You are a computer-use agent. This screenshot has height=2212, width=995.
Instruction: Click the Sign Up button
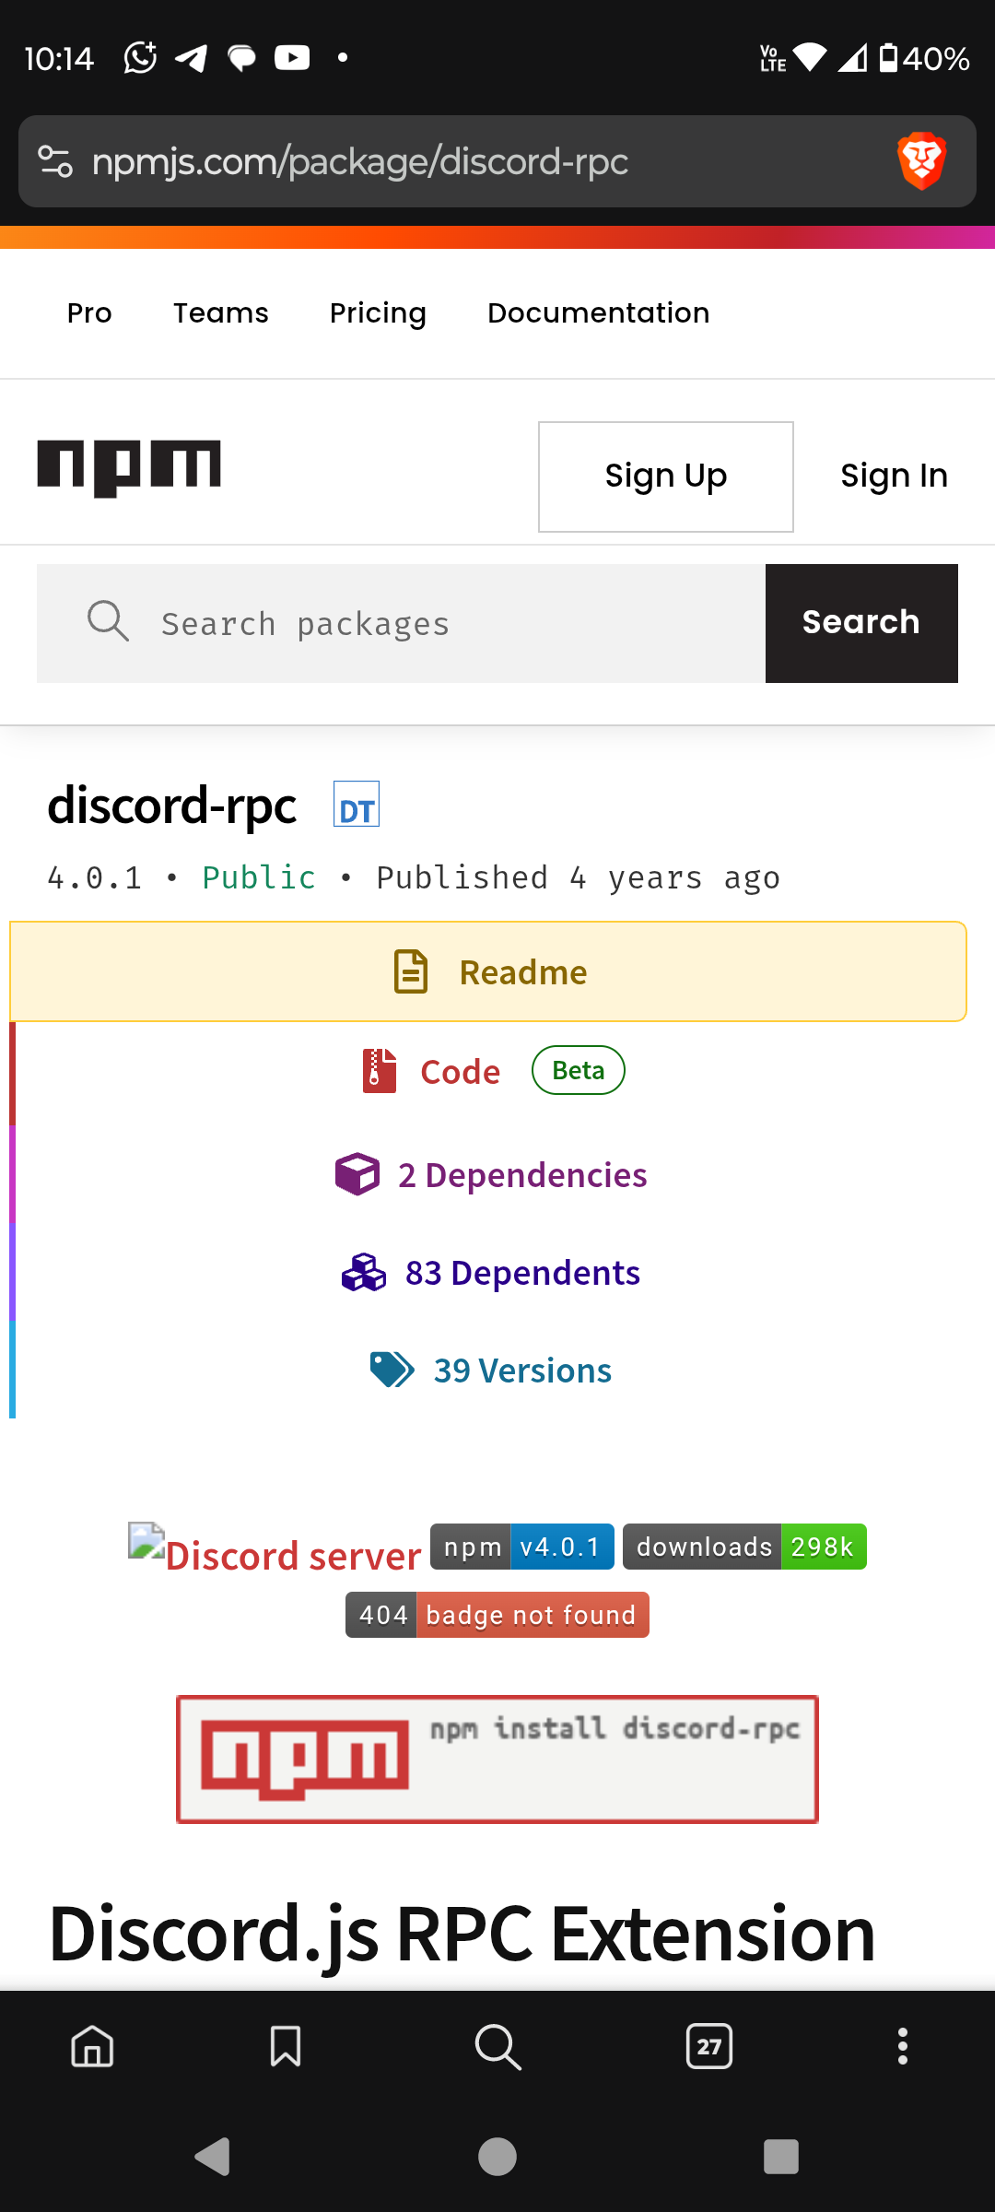[x=666, y=477]
